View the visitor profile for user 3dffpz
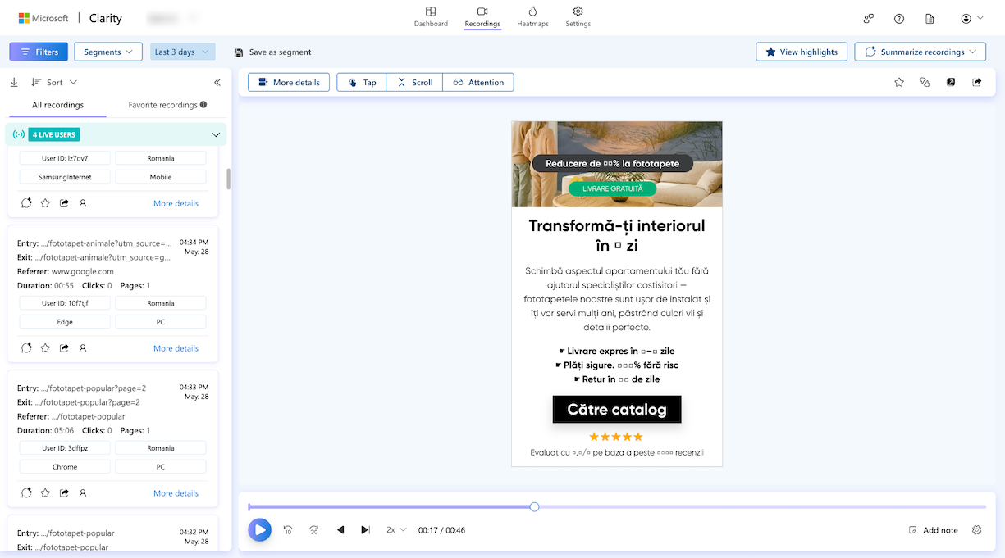The image size is (1005, 558). 83,492
